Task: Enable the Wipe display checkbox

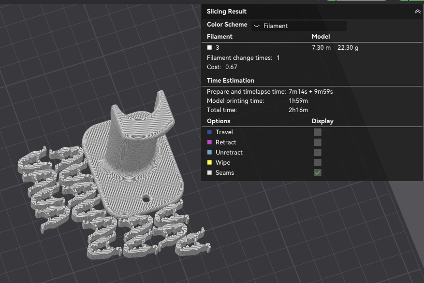Action: click(318, 163)
